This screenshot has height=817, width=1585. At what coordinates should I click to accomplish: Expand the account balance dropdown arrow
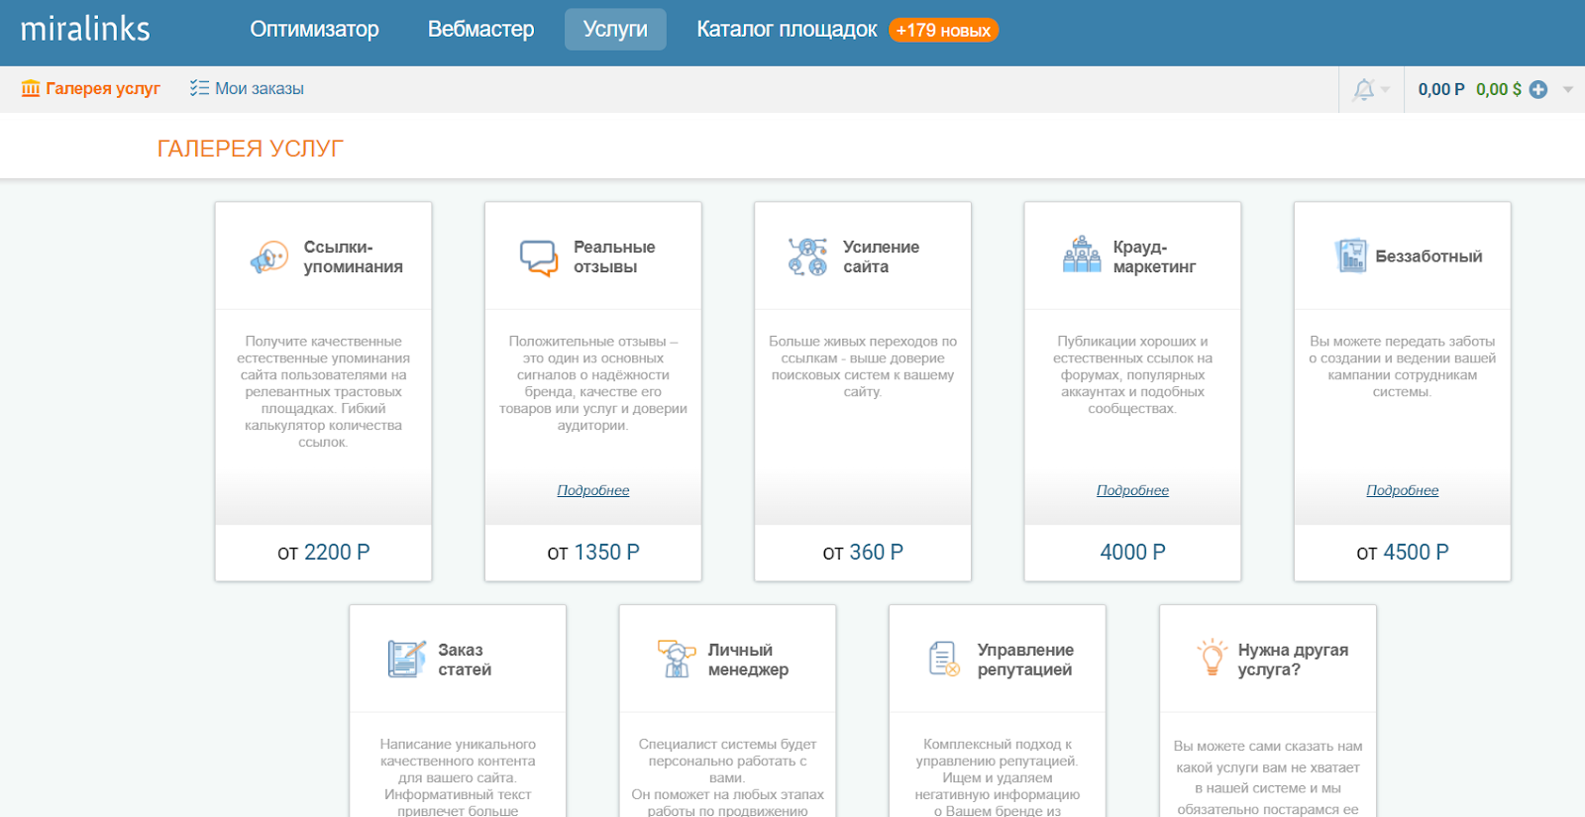[1568, 89]
